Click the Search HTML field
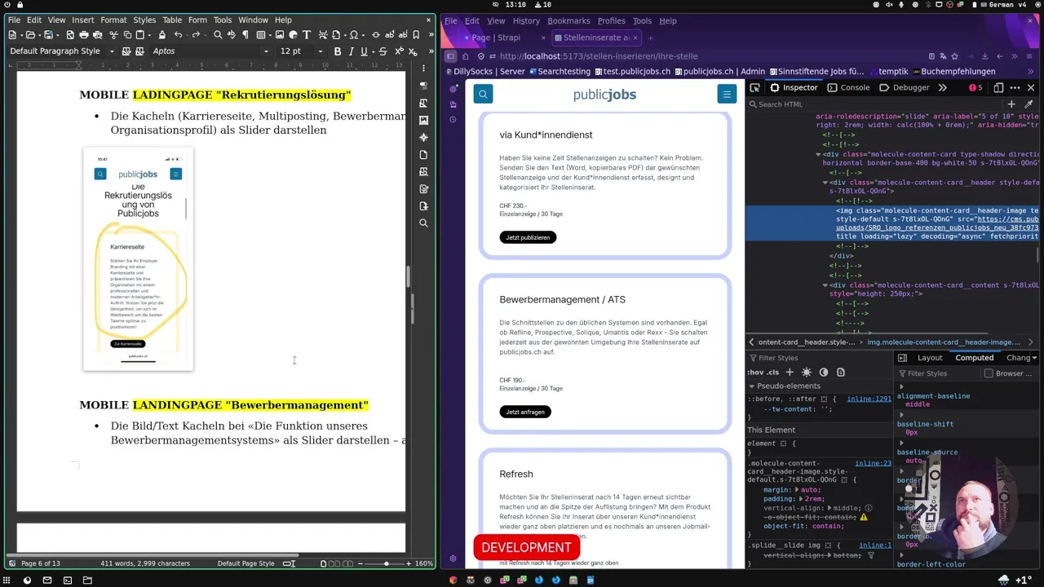1044x587 pixels. (873, 104)
